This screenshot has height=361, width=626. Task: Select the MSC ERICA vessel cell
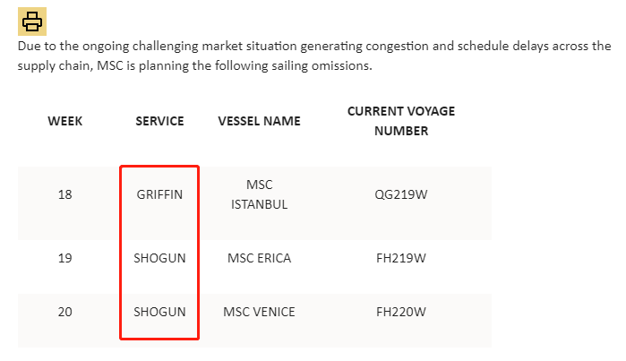click(259, 259)
